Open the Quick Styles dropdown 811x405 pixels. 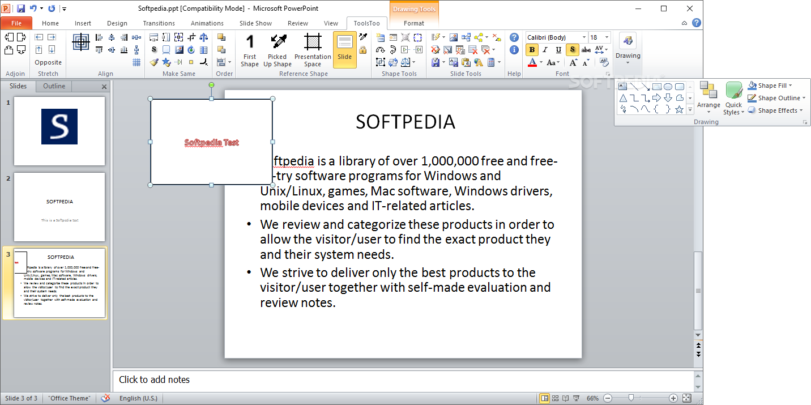(734, 99)
